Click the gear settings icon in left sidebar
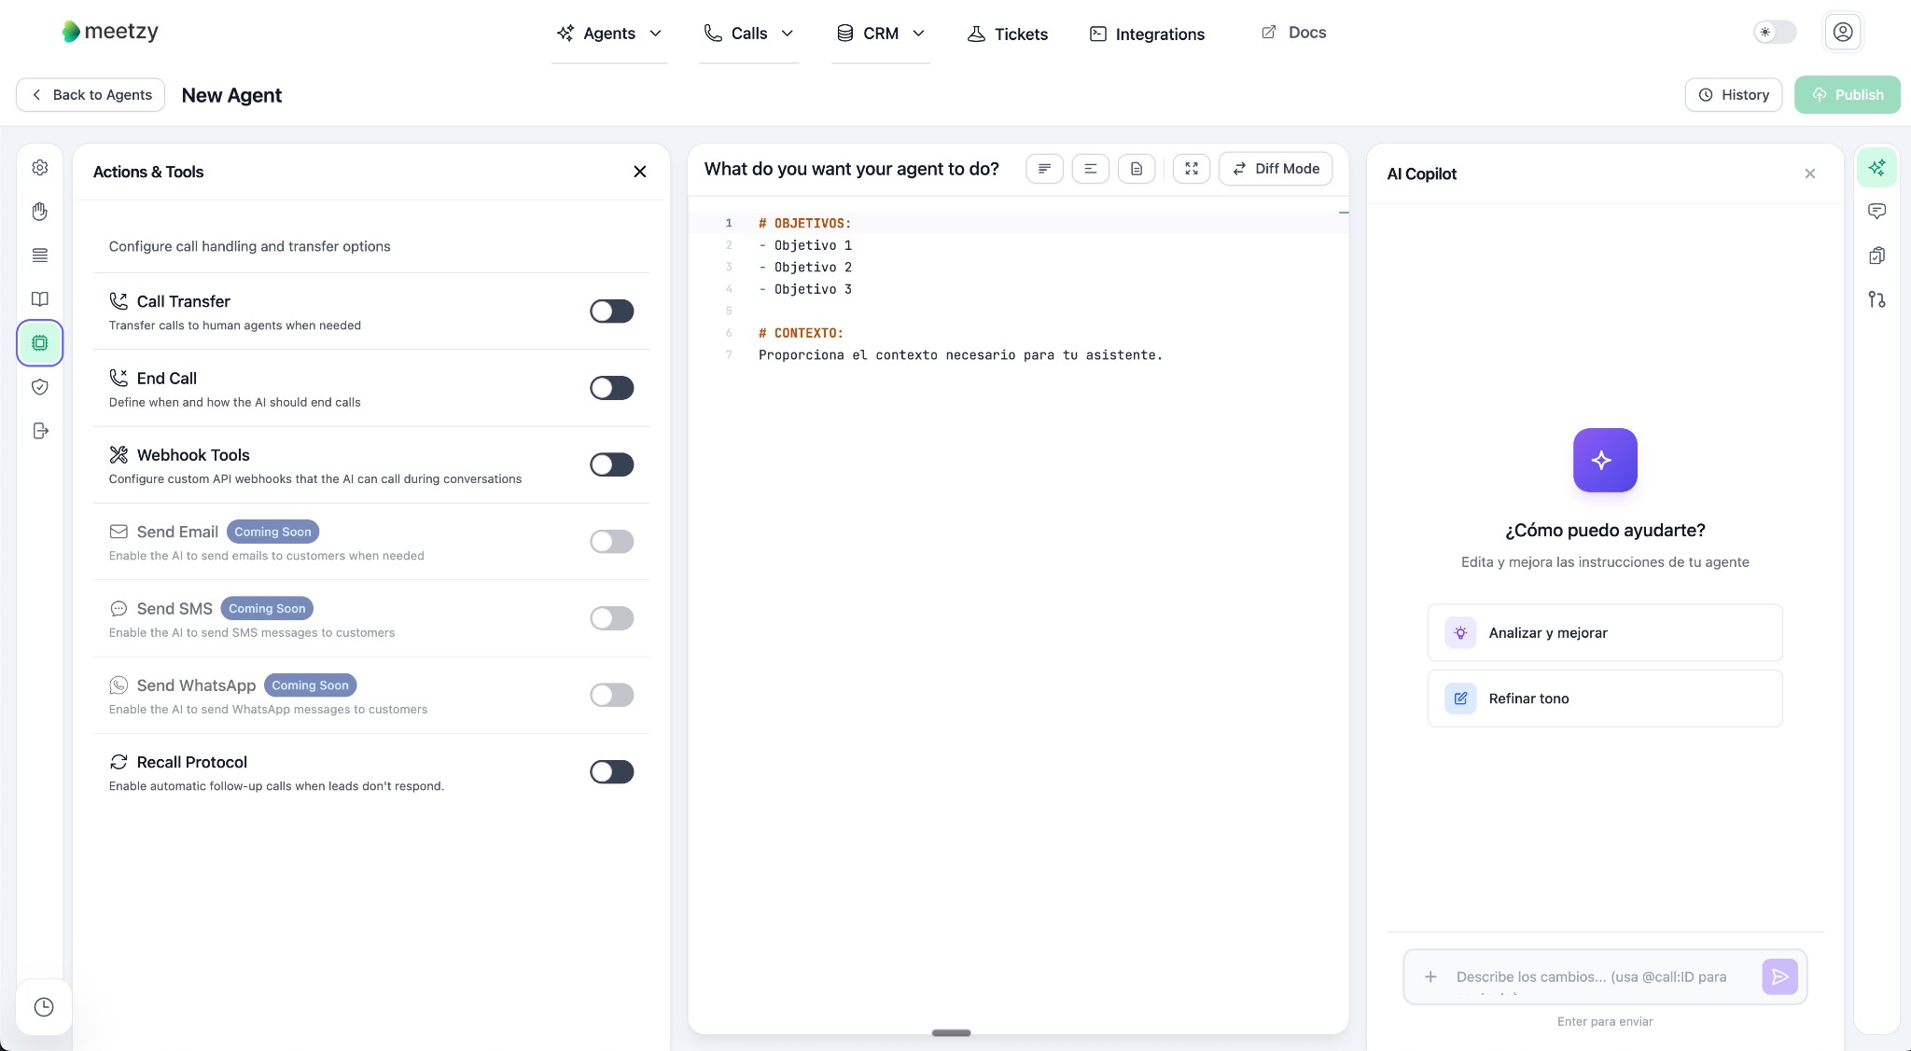Screen dimensions: 1911x1051 click(x=40, y=168)
